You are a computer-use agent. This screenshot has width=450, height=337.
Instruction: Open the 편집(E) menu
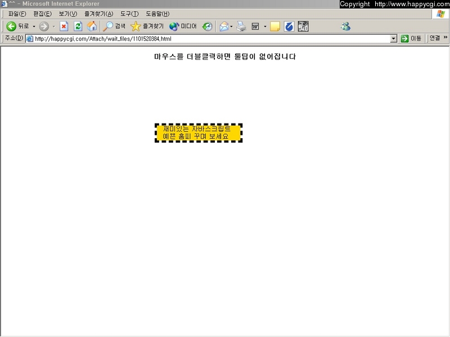point(43,13)
